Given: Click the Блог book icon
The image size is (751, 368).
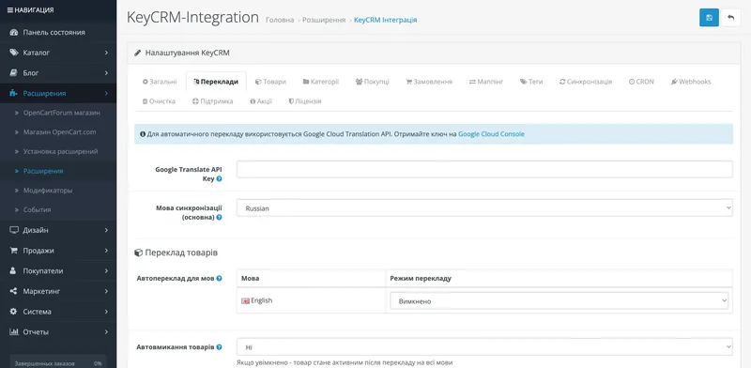Looking at the screenshot, I should pos(13,73).
